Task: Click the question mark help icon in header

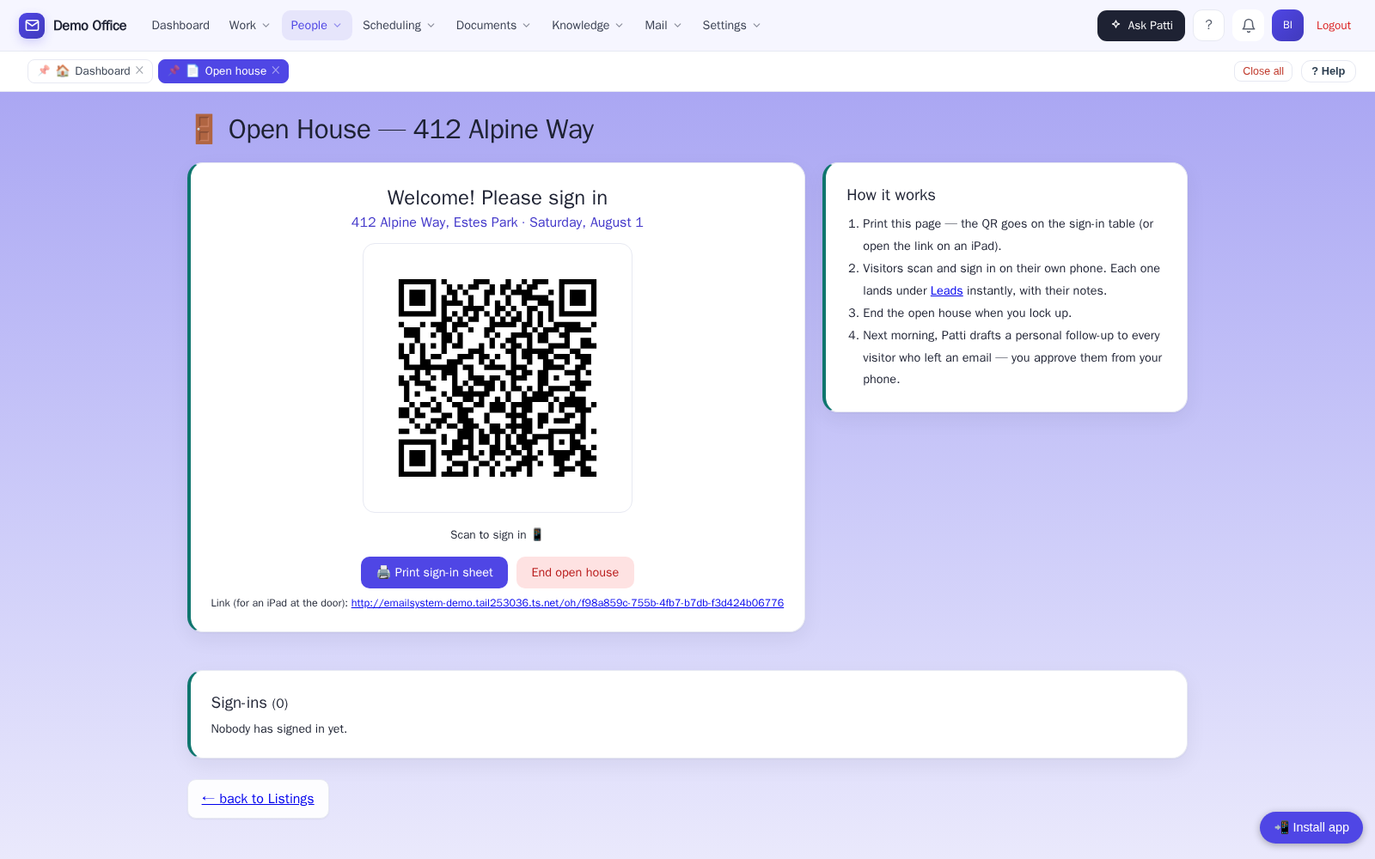Action: click(1208, 26)
